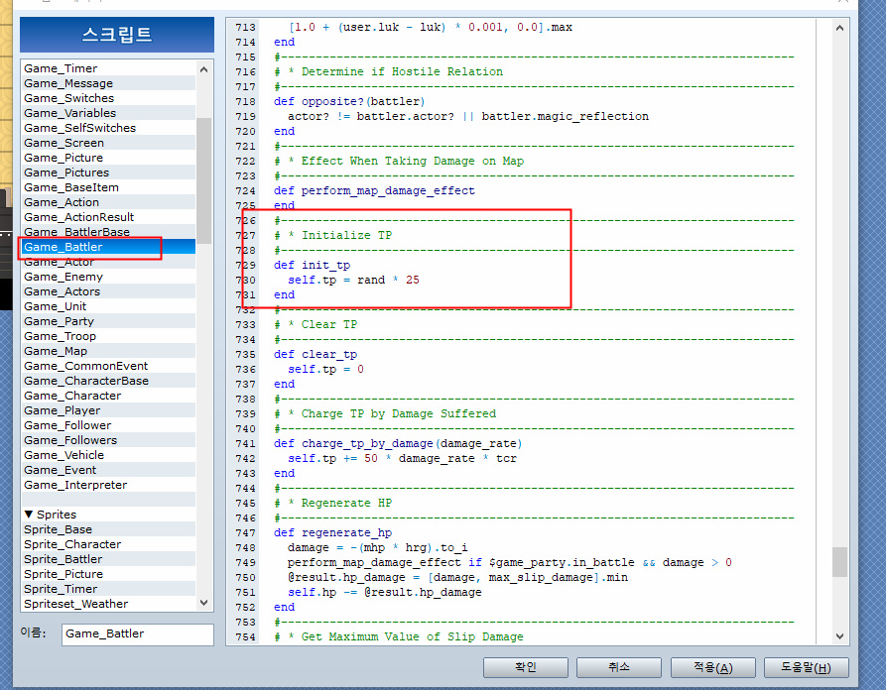The height and width of the screenshot is (690, 886).
Task: Select Game_Character script
Action: (x=108, y=396)
